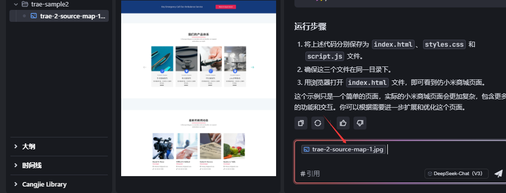Select the trae-sample2 folder icon
The image size is (506, 193).
coord(24,4)
